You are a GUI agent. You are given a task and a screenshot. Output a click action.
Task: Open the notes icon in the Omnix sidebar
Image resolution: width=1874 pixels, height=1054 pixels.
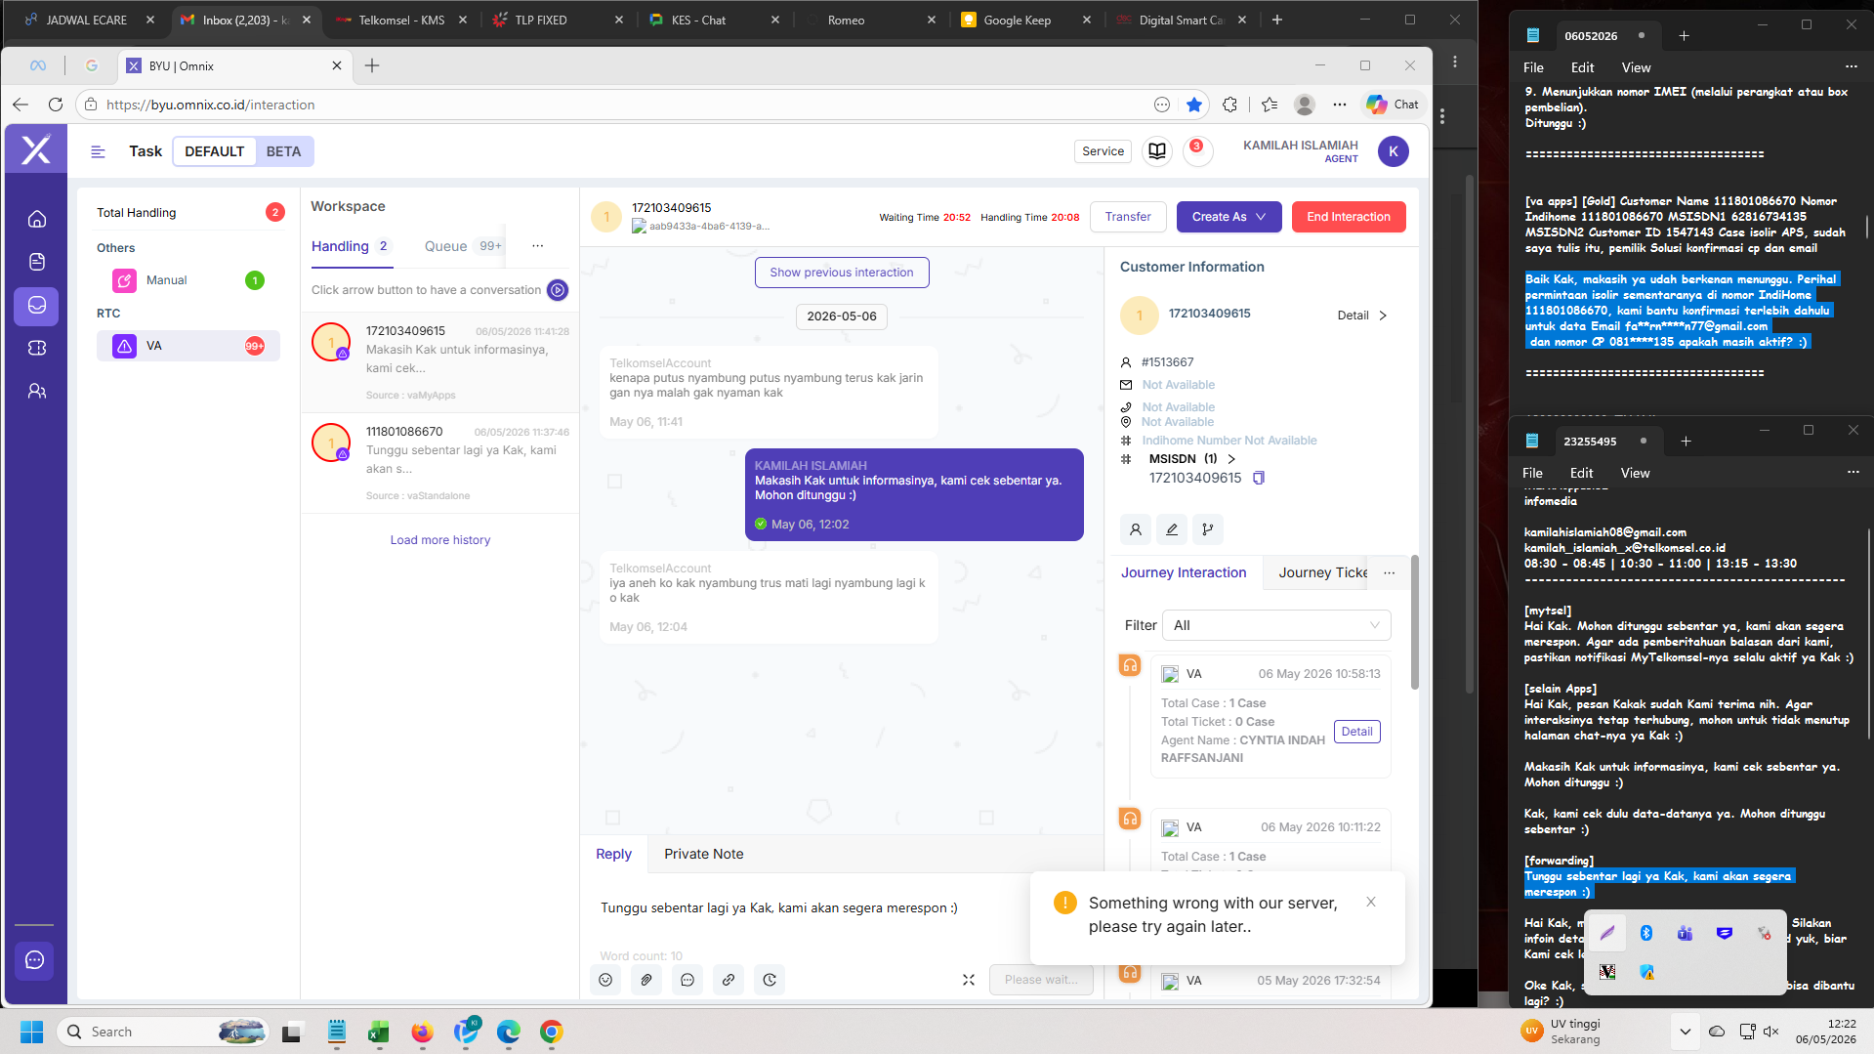(x=37, y=262)
